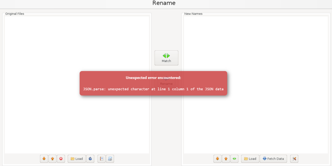Click inside the New Names list area
The width and height of the screenshot is (332, 166).
256,85
